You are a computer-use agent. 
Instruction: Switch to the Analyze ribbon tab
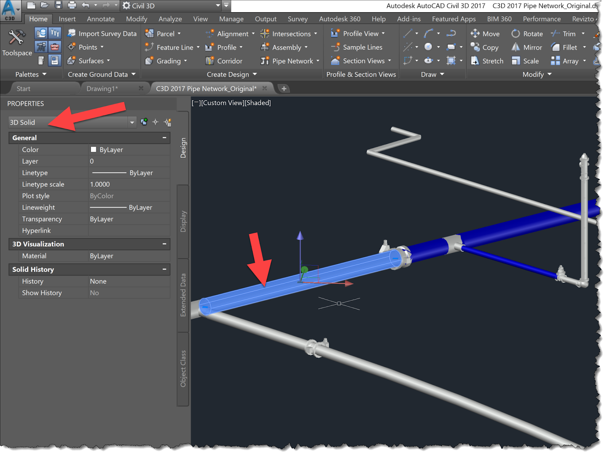[x=170, y=19]
